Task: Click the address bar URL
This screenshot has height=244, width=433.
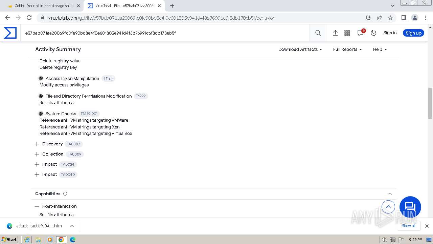Action: 161,18
